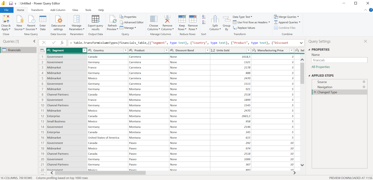Open the Help question mark icon

click(x=370, y=10)
